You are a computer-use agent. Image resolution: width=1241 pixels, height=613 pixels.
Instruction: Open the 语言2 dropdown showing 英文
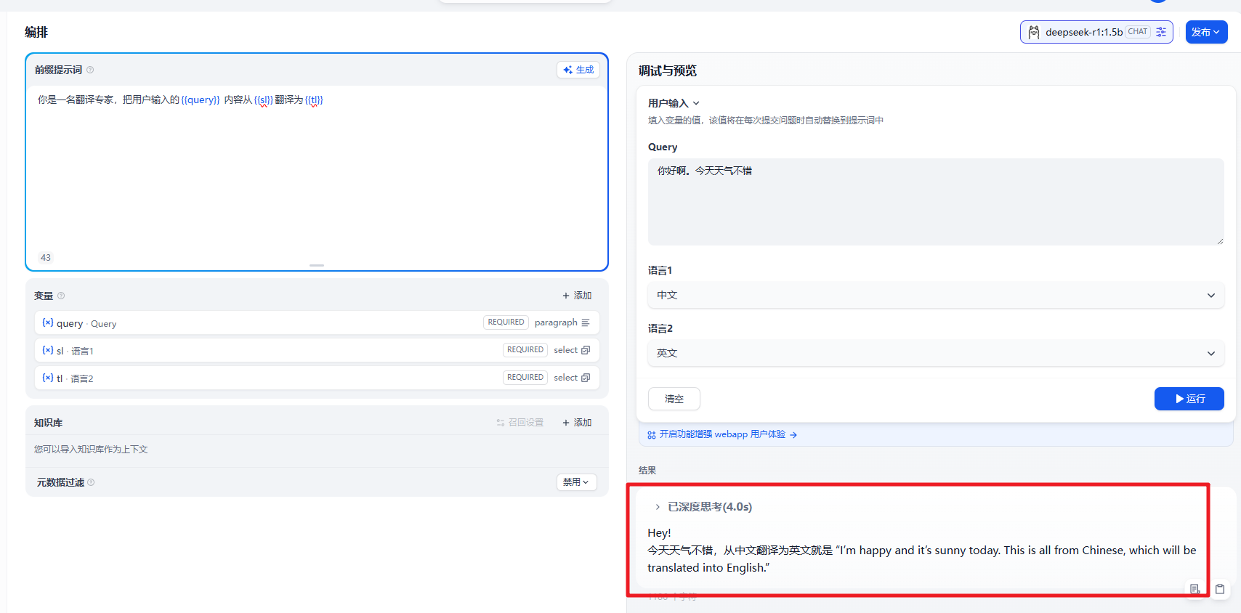(x=935, y=353)
